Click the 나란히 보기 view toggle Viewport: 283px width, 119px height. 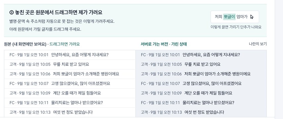point(258,44)
